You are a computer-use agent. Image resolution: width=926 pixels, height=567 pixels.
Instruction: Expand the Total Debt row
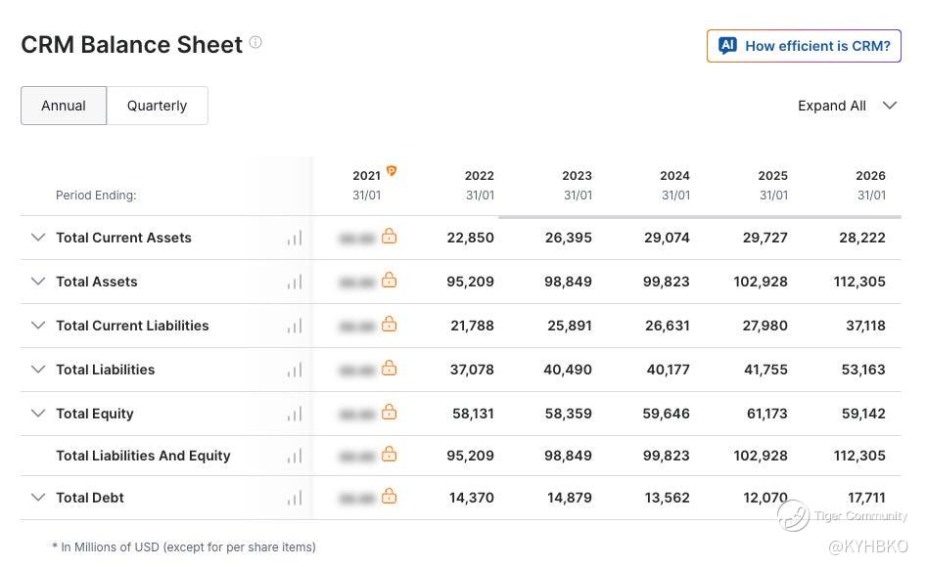38,497
